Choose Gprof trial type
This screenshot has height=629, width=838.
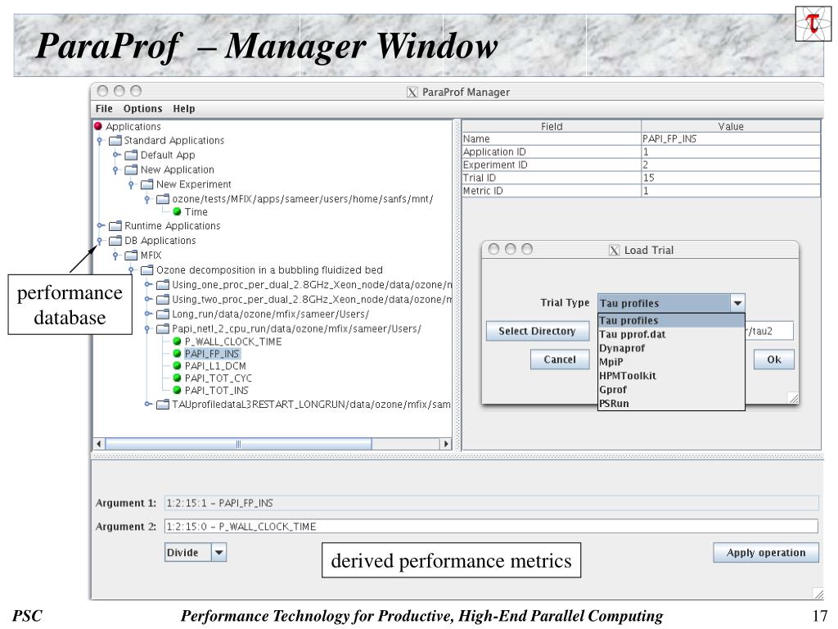click(671, 390)
